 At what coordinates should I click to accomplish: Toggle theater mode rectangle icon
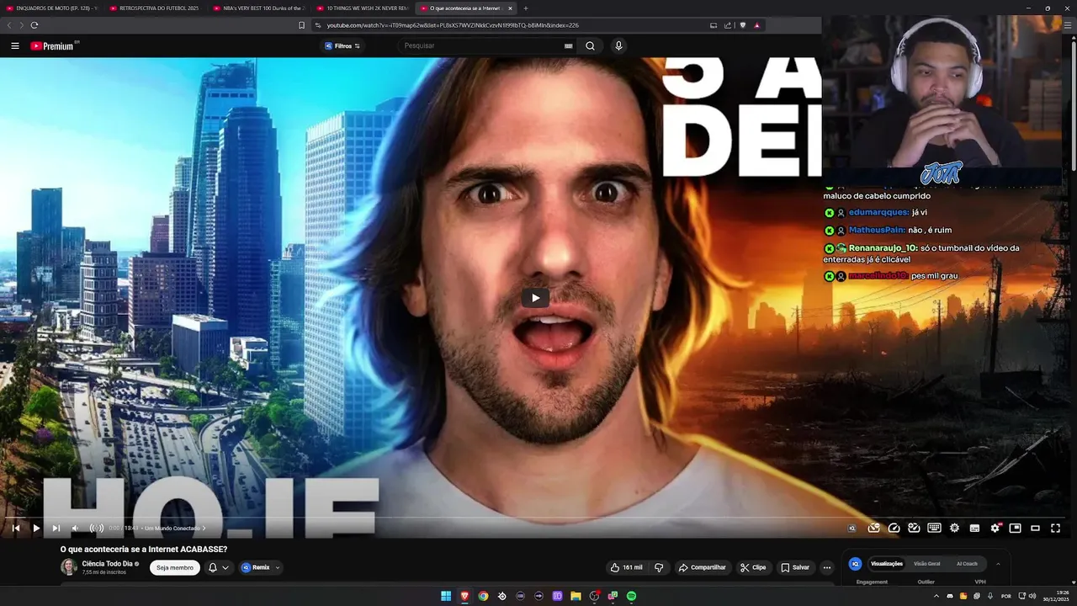1035,528
